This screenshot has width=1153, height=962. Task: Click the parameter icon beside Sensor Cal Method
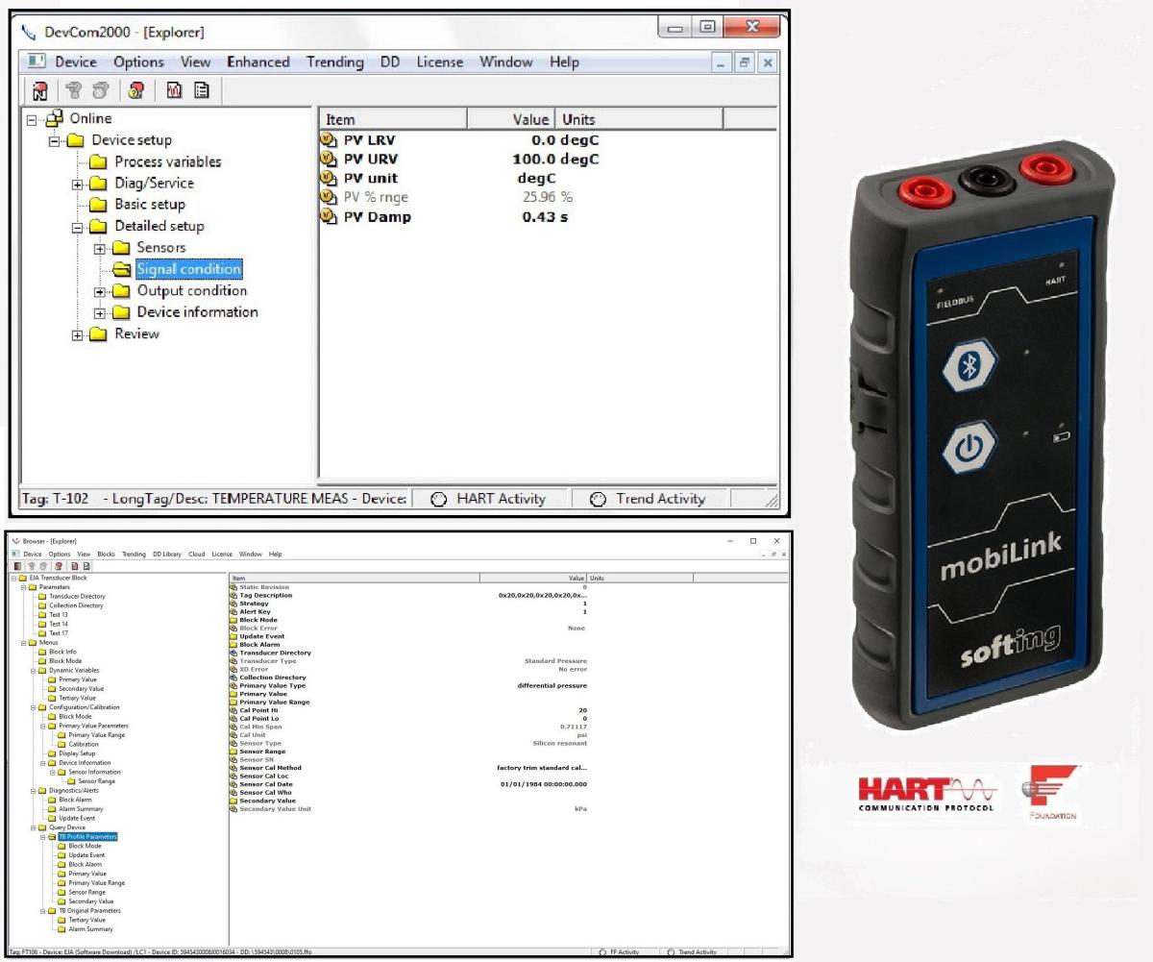pos(233,768)
